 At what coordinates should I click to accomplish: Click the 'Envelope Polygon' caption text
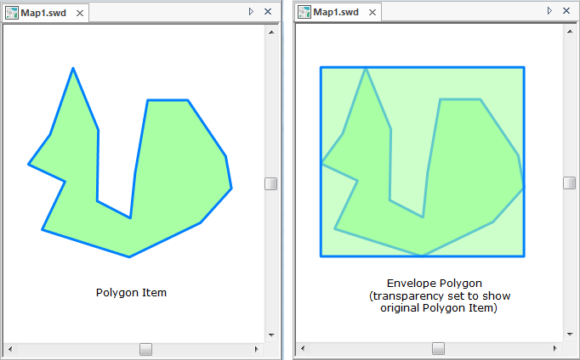[x=435, y=284]
